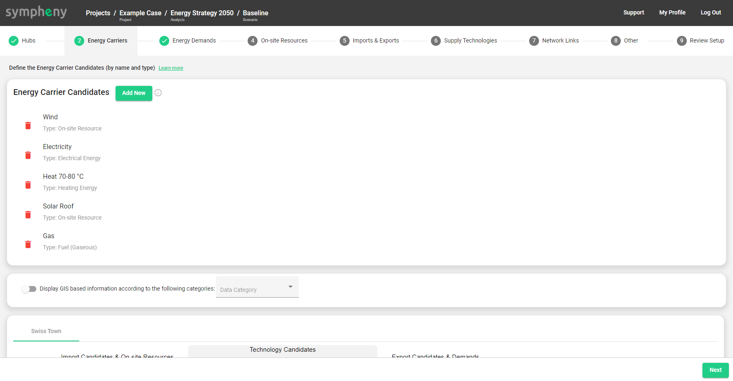Open the Learn more link
733x381 pixels.
(171, 68)
